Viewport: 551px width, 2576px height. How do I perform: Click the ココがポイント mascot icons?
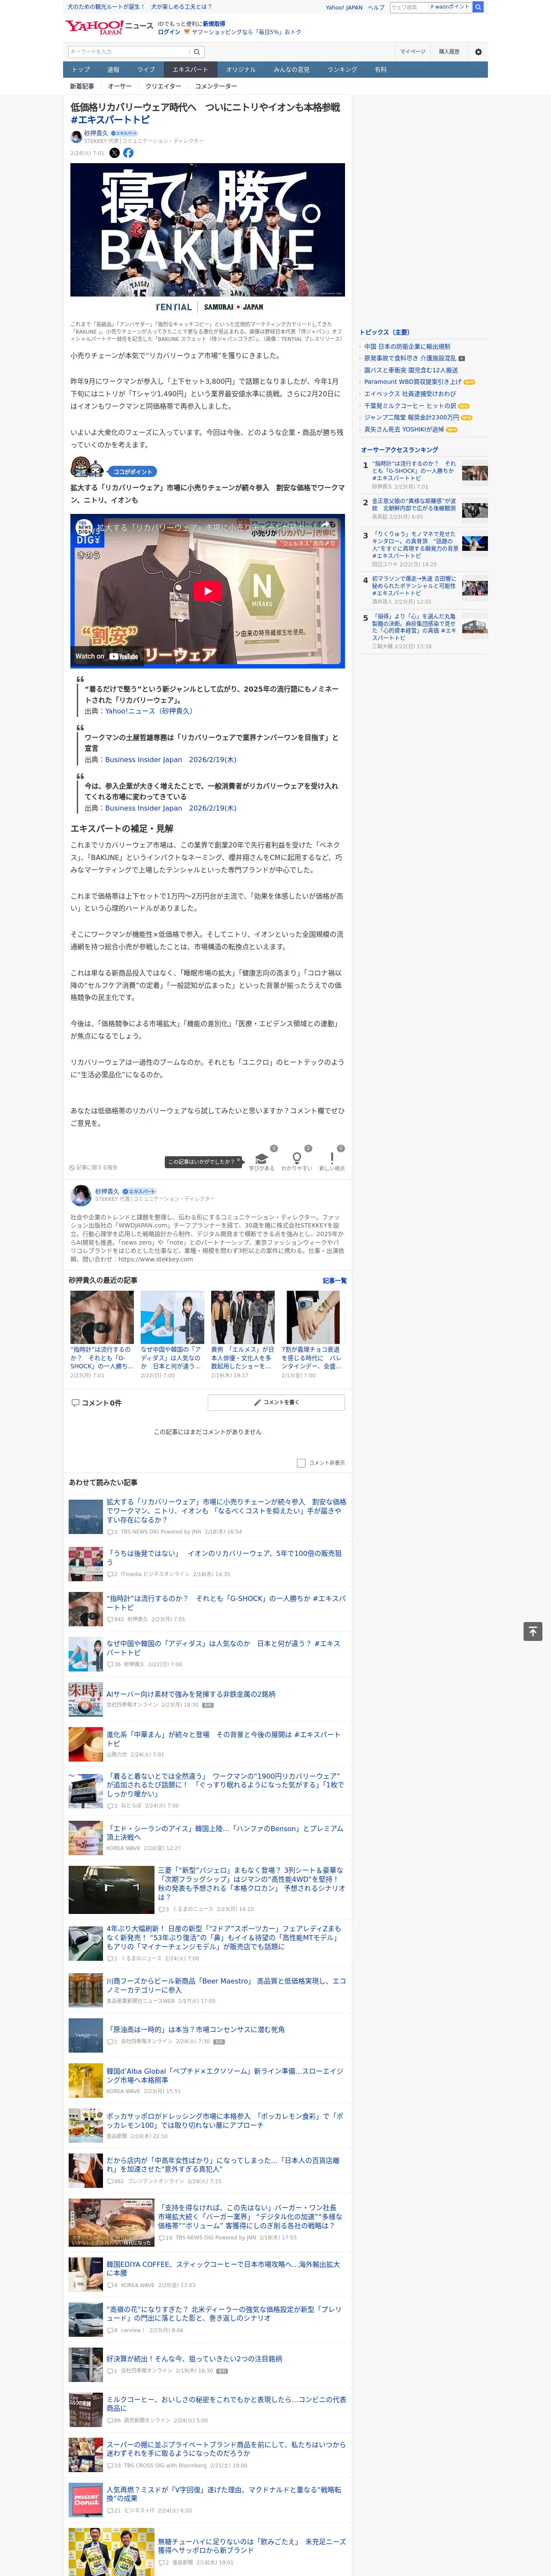(x=88, y=468)
